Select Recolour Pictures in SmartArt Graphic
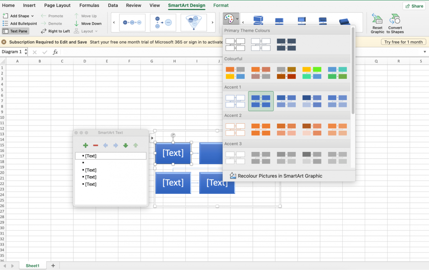The width and height of the screenshot is (429, 270). click(x=280, y=176)
